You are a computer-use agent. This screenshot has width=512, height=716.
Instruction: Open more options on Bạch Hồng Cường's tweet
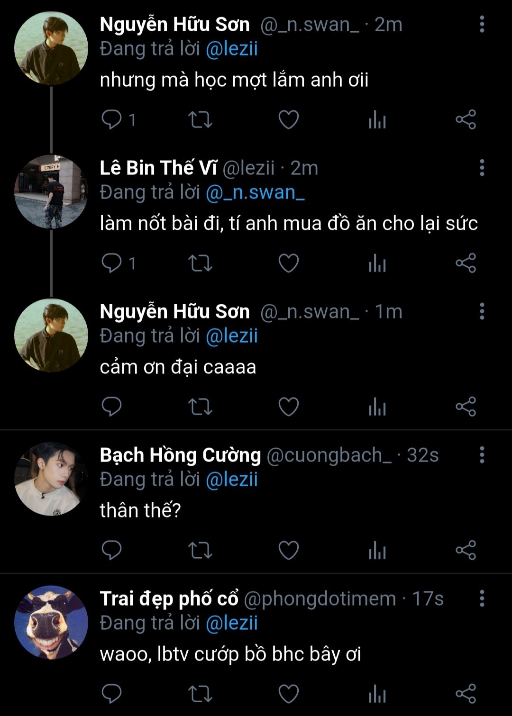[x=482, y=455]
